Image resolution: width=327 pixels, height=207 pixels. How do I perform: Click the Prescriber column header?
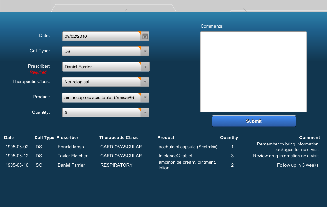point(67,138)
